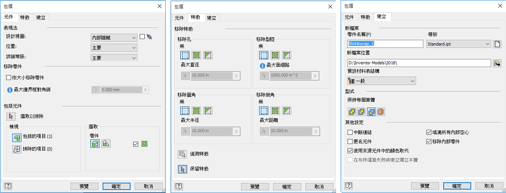Check the 中斷連結 option

tap(350, 132)
